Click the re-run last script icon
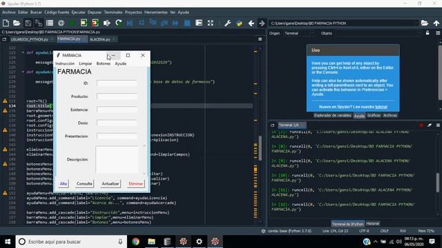 [118, 23]
